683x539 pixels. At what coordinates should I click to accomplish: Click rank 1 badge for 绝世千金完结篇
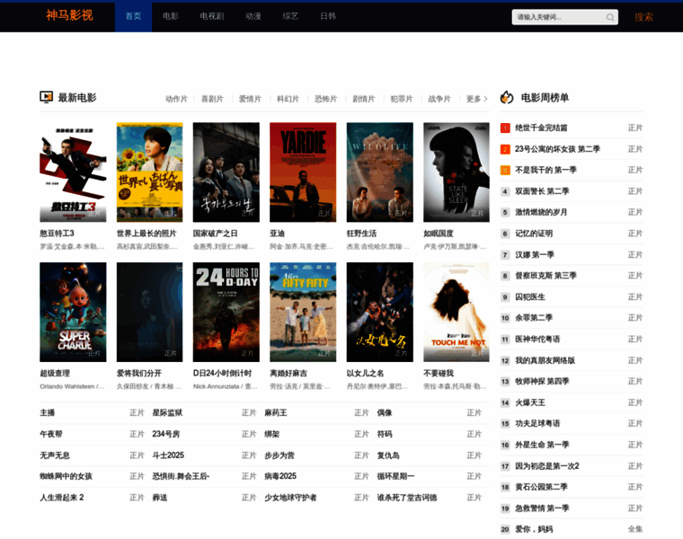coord(505,128)
